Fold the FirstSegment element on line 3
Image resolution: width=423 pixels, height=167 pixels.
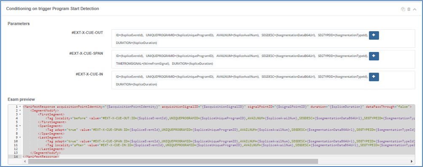coord(20,114)
